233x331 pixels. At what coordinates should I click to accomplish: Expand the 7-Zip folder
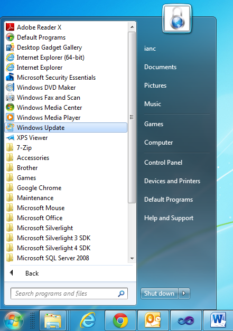(66, 148)
